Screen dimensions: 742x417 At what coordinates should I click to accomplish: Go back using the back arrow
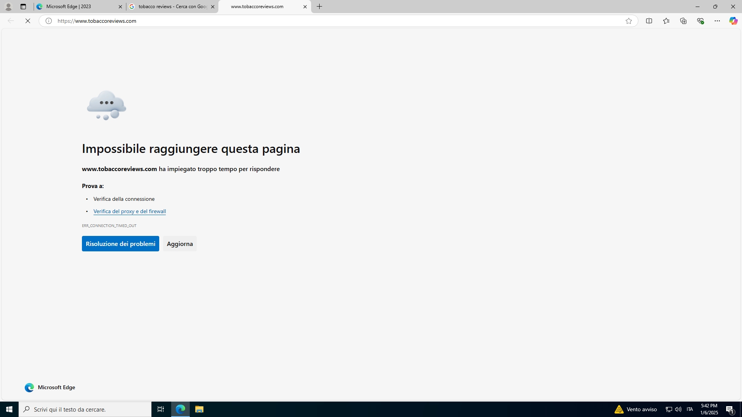coord(11,21)
